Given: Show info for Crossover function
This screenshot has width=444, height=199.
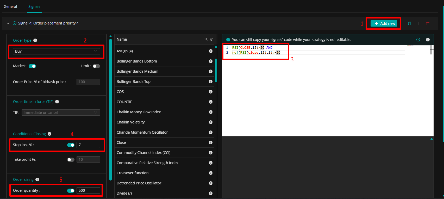Looking at the screenshot, I should pos(211,173).
